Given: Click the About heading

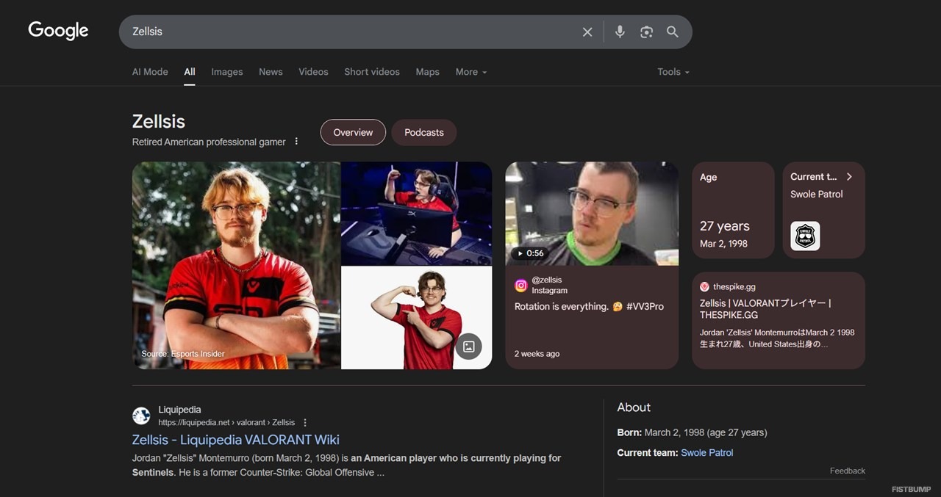Looking at the screenshot, I should 634,407.
